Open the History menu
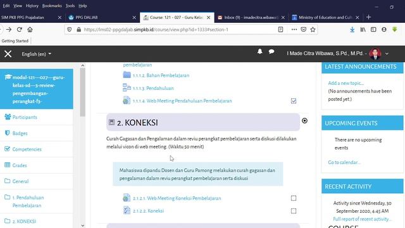Image resolution: width=405 pixels, height=228 pixels. click(x=32, y=6)
